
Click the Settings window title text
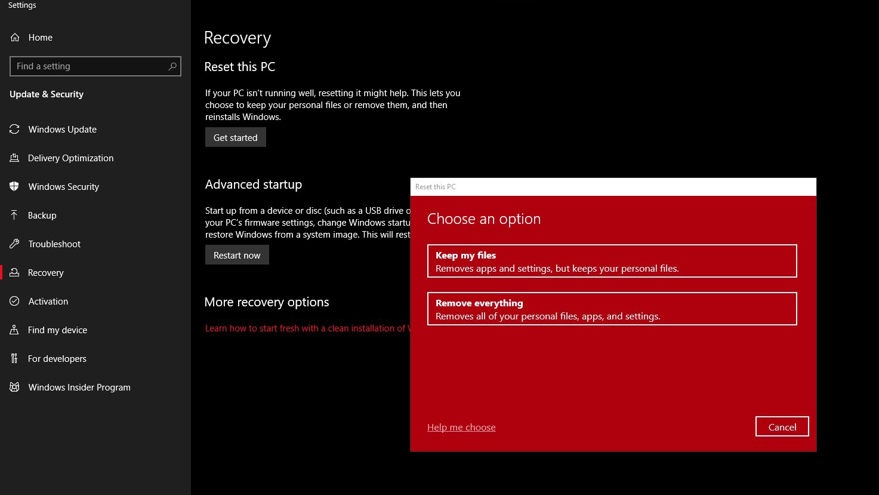point(22,5)
